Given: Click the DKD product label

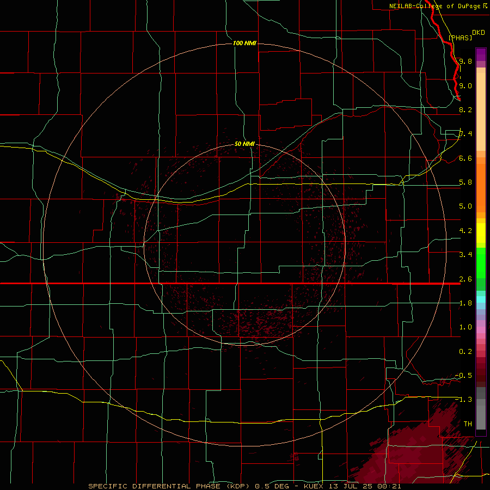Looking at the screenshot, I should pyautogui.click(x=479, y=33).
